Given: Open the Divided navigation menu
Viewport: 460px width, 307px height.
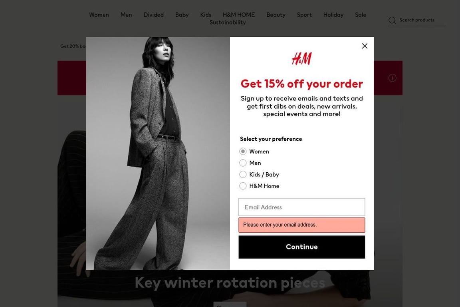Looking at the screenshot, I should click(153, 15).
